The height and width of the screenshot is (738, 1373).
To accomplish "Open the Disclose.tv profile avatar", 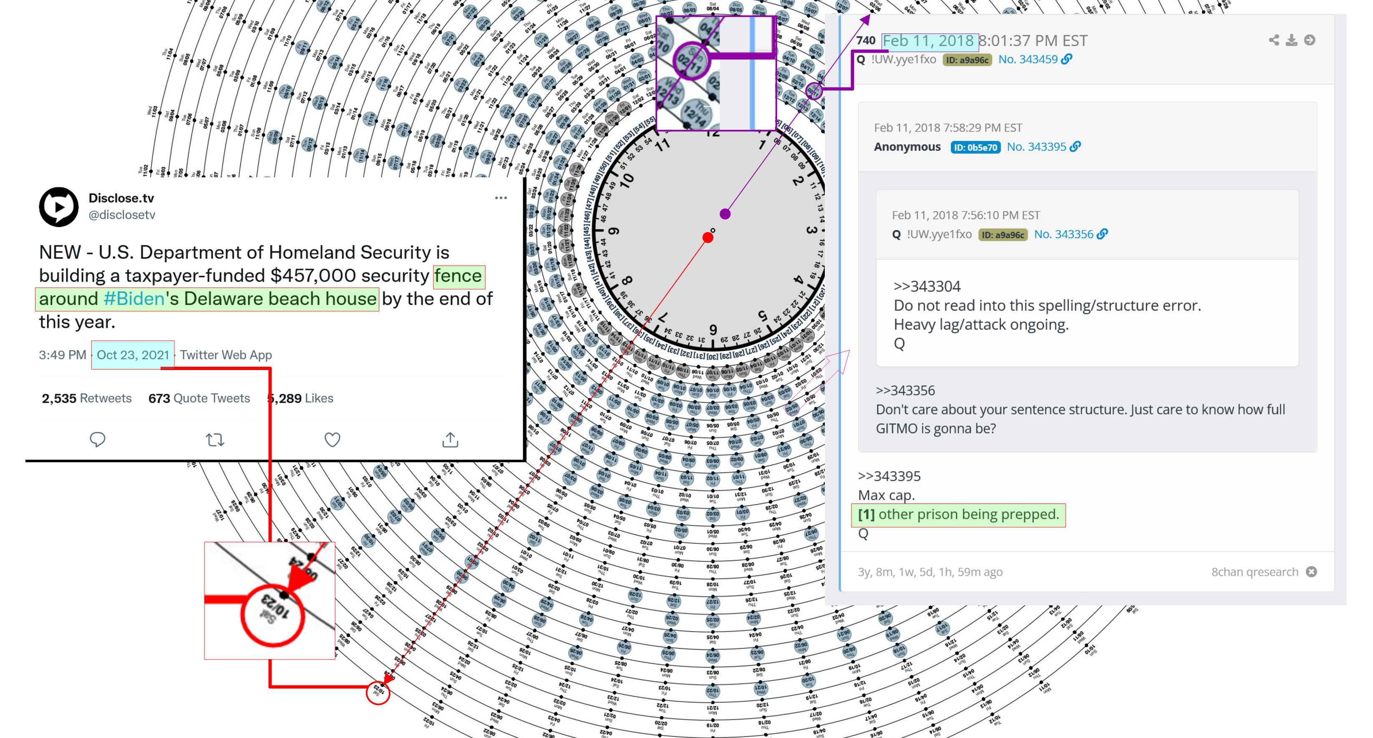I will 59,207.
